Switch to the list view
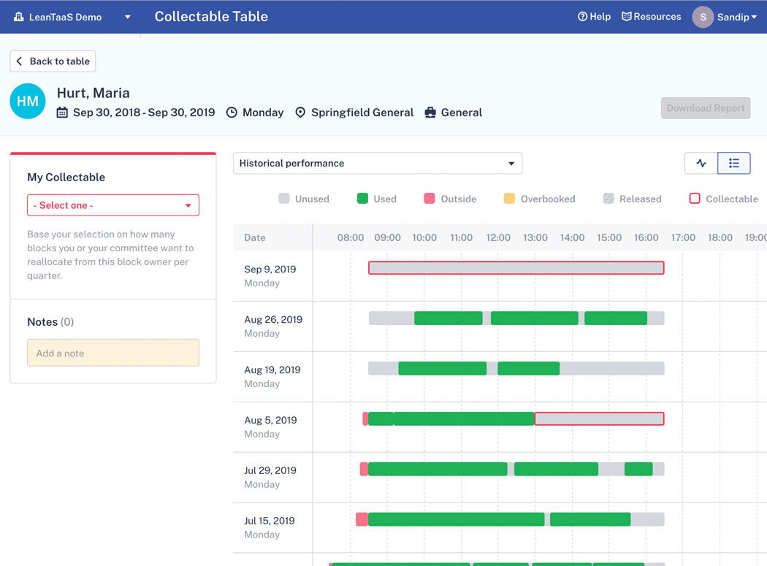This screenshot has height=566, width=767. [x=733, y=164]
